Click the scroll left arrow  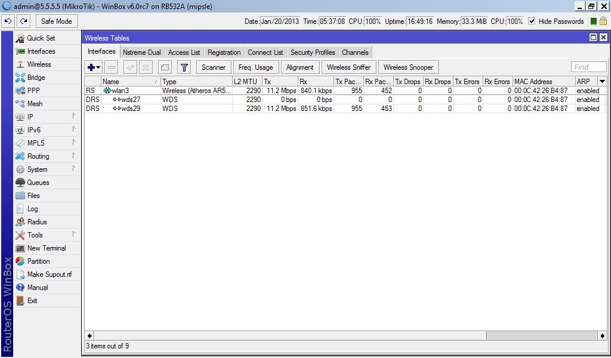pyautogui.click(x=90, y=336)
